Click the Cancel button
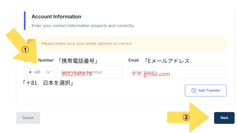Viewport: 237px width, 133px height. tap(28, 118)
